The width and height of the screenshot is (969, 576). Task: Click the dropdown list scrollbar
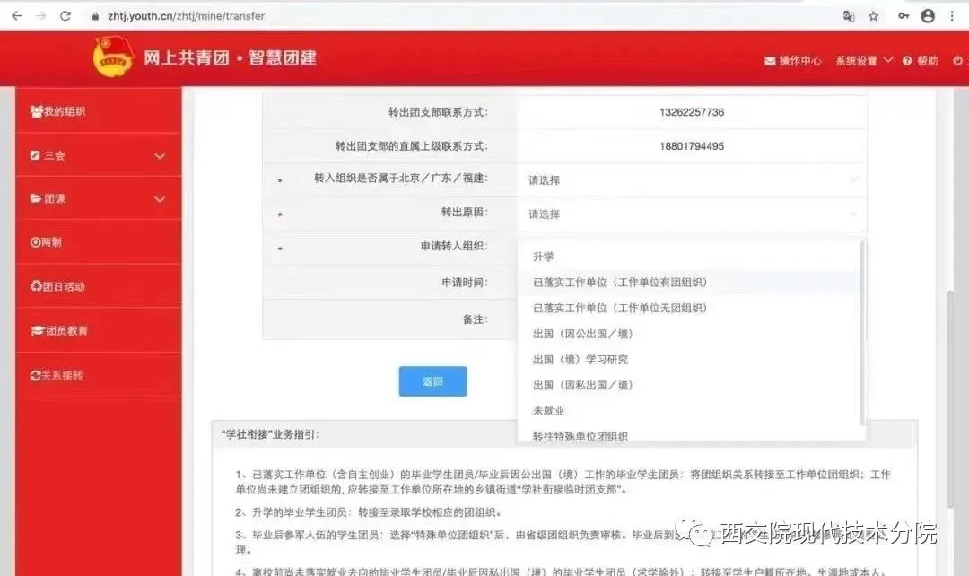pos(862,332)
